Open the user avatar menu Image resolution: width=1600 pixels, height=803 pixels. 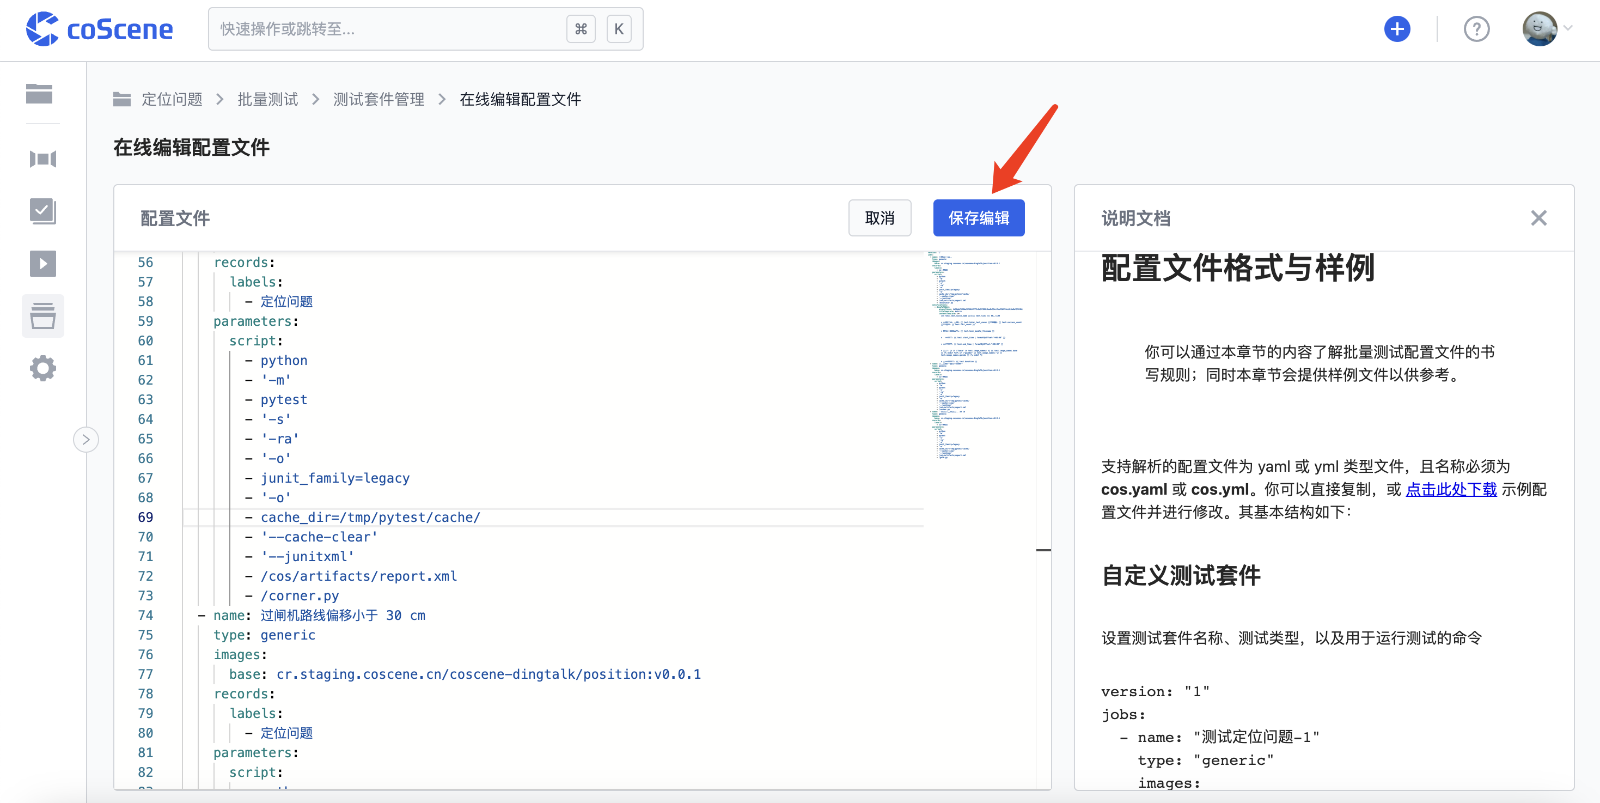1539,28
